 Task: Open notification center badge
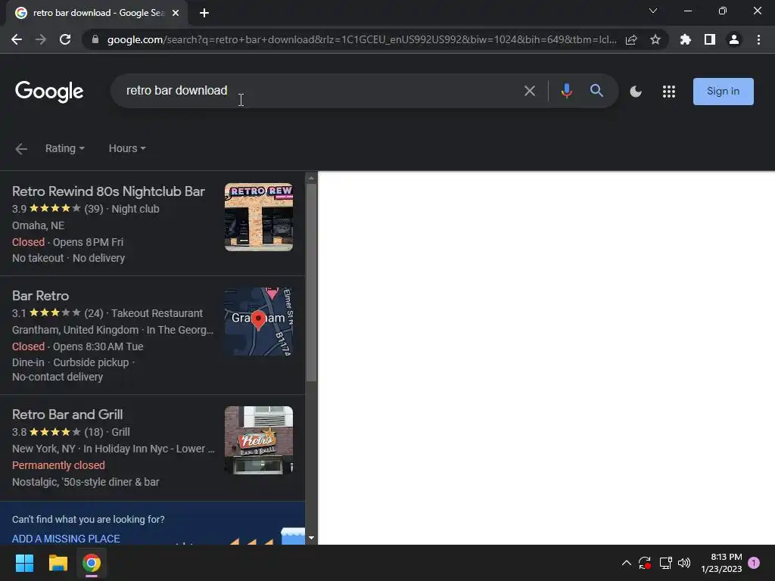click(x=754, y=563)
